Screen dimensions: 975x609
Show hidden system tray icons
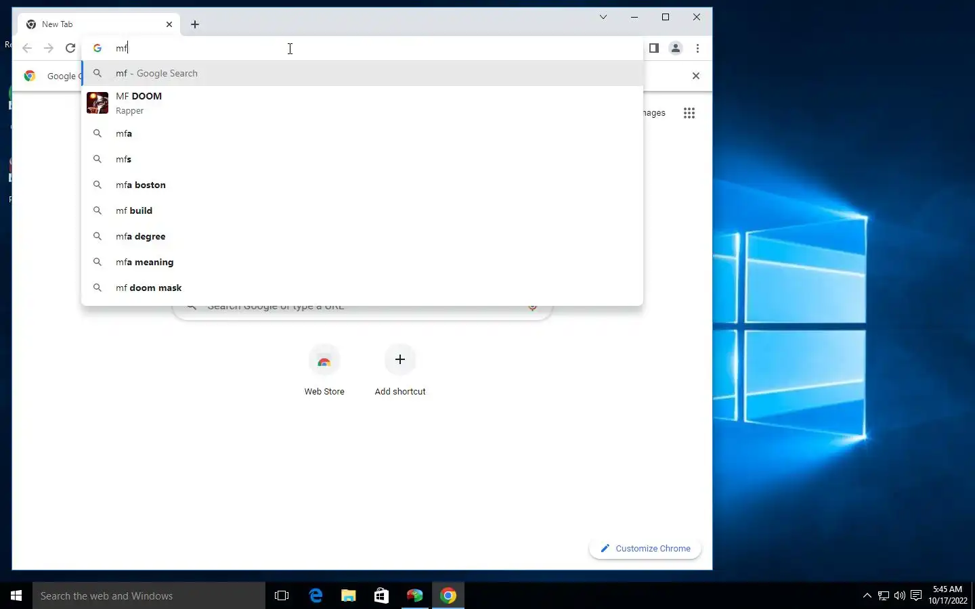[x=867, y=595]
